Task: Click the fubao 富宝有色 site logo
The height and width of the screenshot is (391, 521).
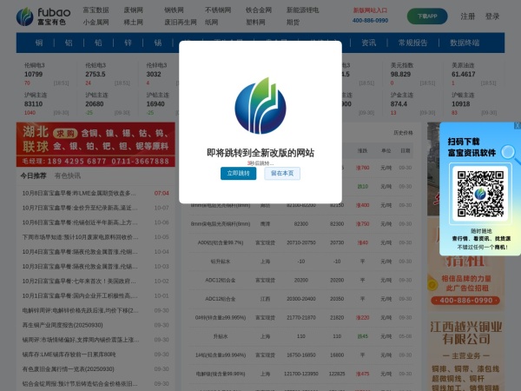Action: 43,17
